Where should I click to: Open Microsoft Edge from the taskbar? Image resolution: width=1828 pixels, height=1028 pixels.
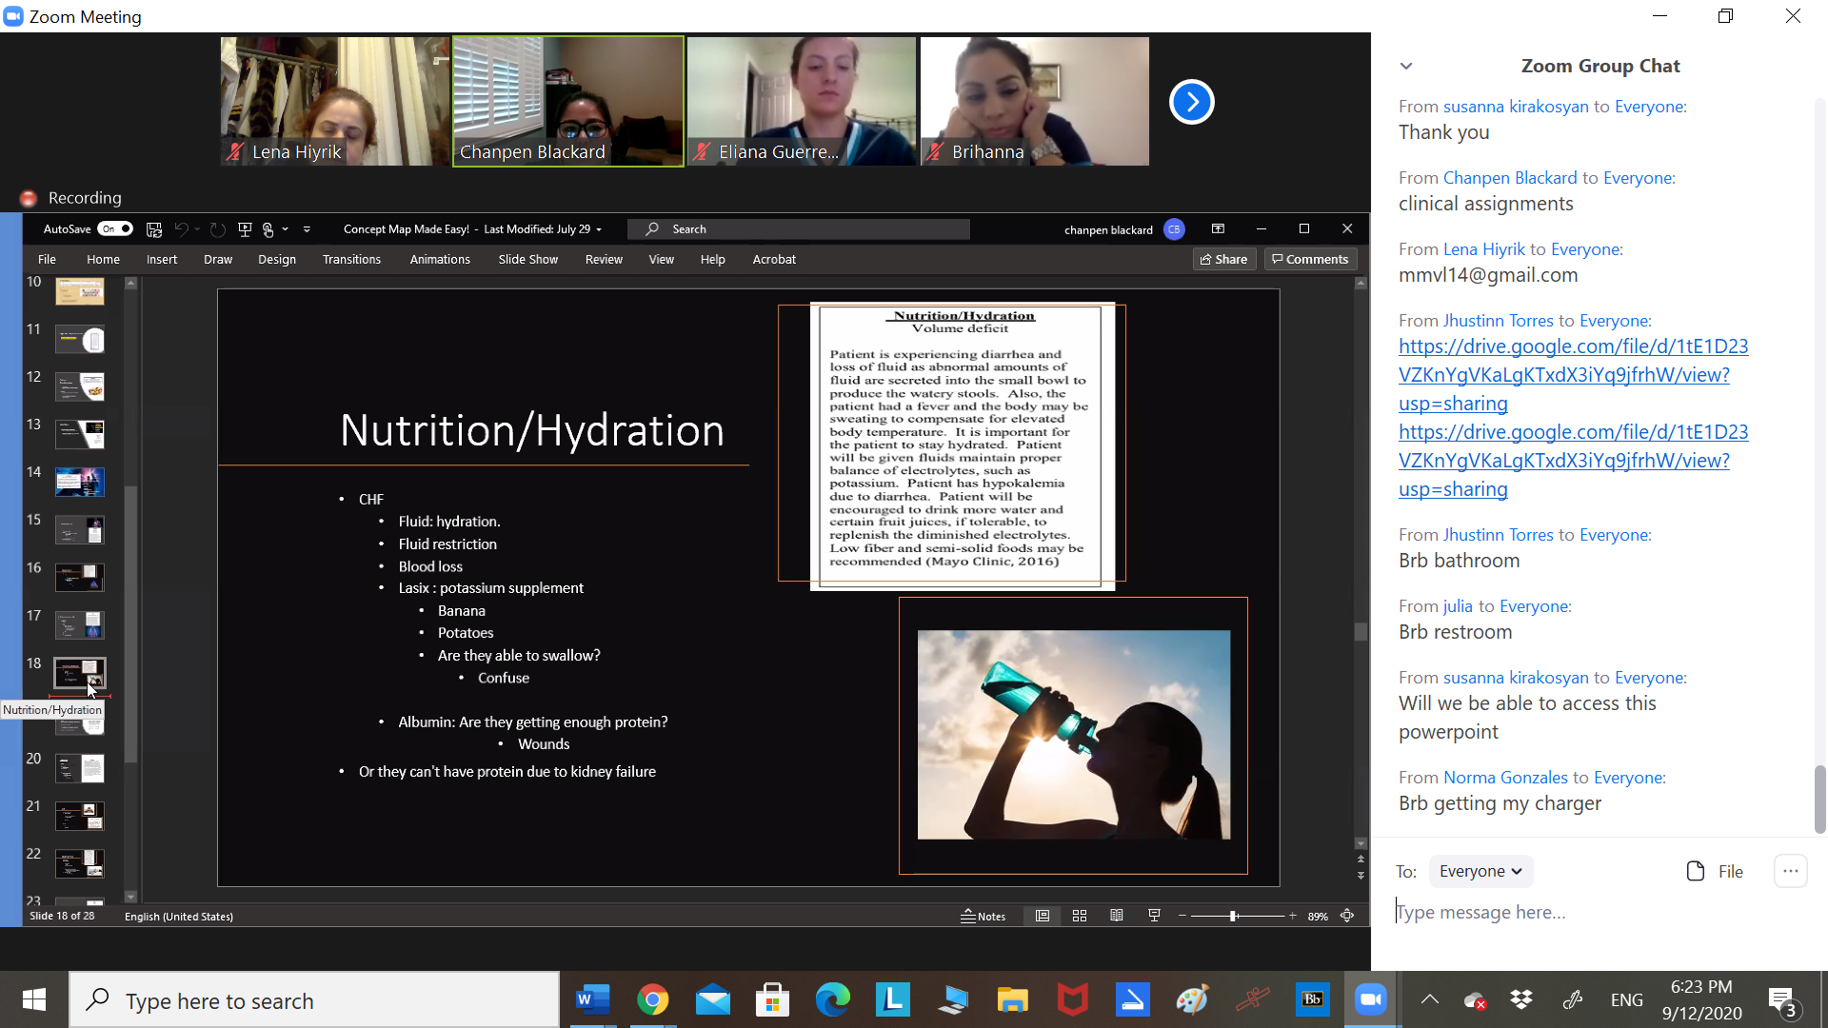(832, 999)
